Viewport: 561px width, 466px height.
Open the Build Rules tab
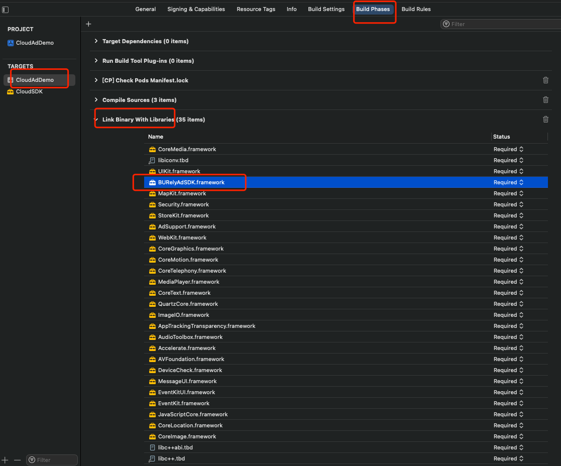click(x=416, y=10)
